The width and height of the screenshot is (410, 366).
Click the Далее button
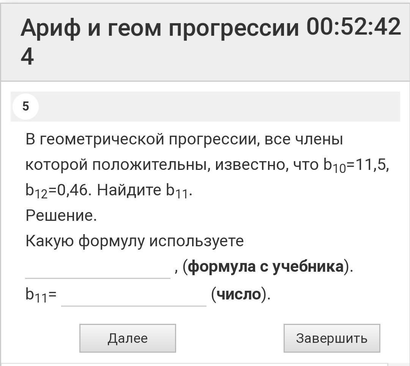[x=128, y=338]
